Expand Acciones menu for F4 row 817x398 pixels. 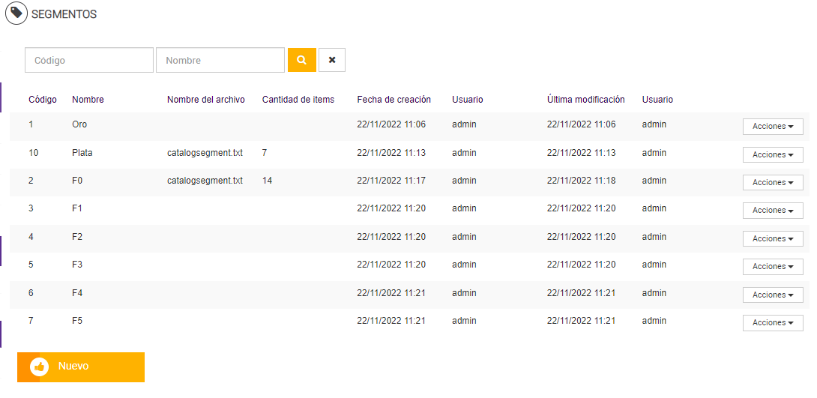click(x=773, y=295)
